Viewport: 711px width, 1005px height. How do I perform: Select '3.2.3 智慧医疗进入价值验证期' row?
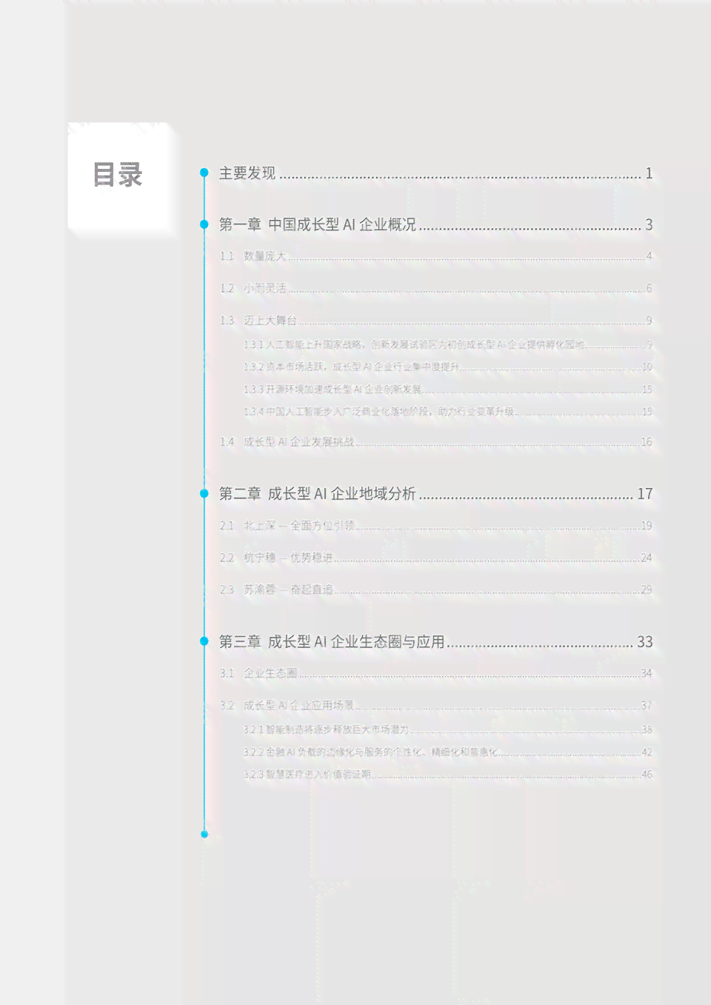pyautogui.click(x=447, y=774)
